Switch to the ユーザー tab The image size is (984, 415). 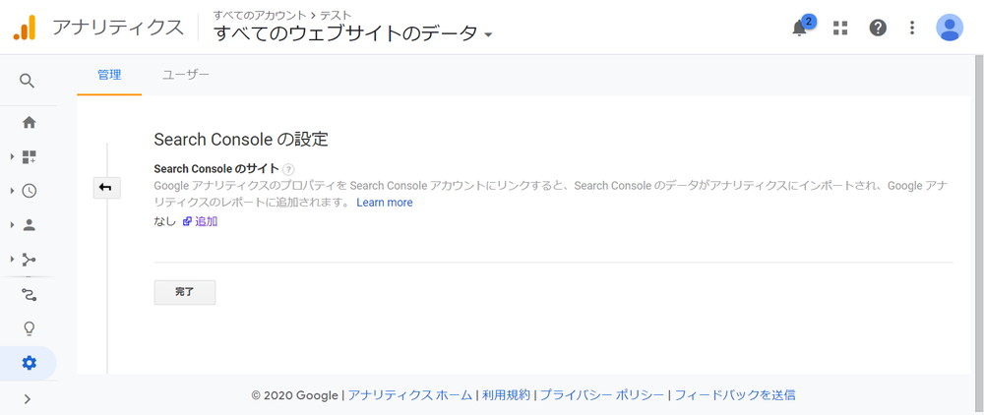186,75
